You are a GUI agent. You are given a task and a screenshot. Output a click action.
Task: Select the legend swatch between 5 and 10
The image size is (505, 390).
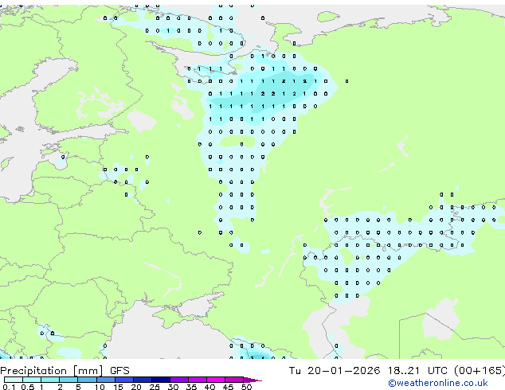click(87, 380)
